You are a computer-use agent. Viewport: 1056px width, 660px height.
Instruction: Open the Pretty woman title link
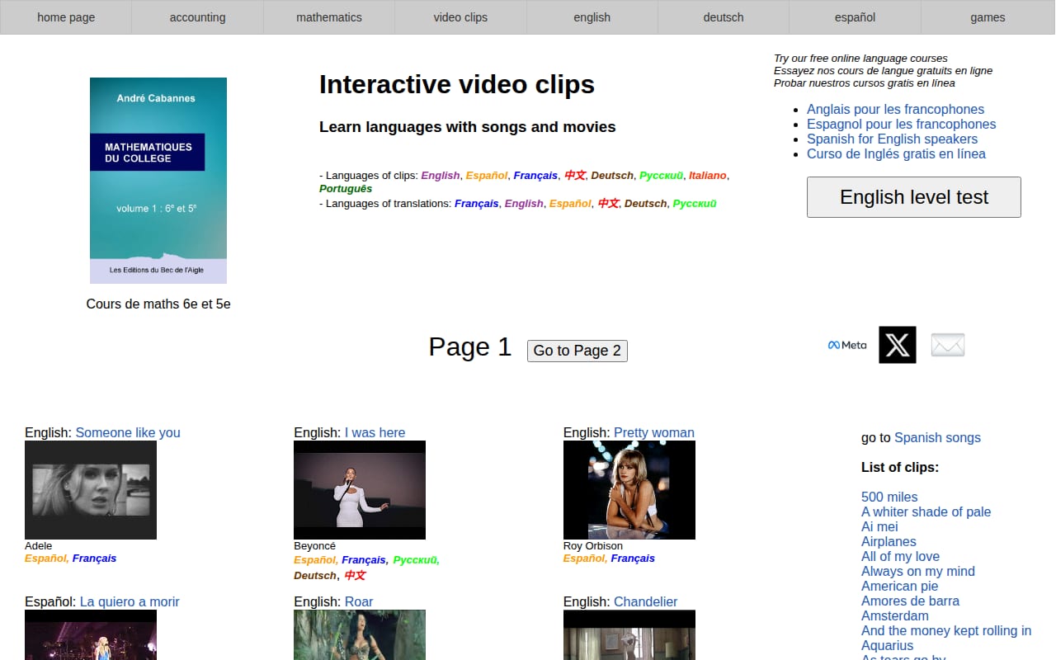[654, 432]
